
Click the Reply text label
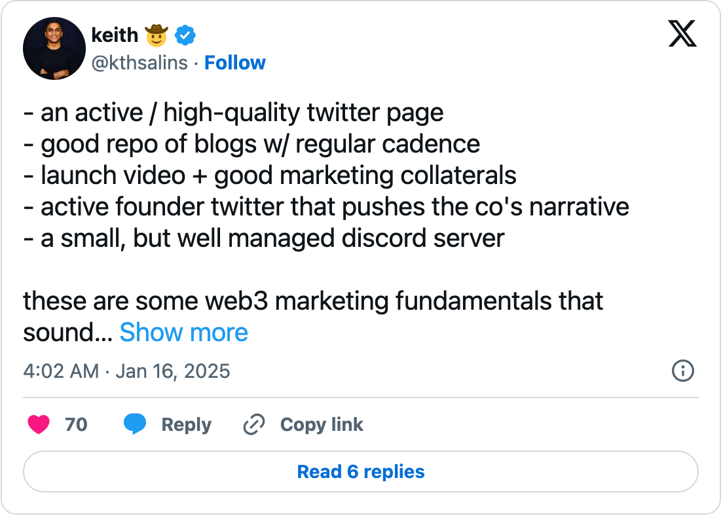186,424
